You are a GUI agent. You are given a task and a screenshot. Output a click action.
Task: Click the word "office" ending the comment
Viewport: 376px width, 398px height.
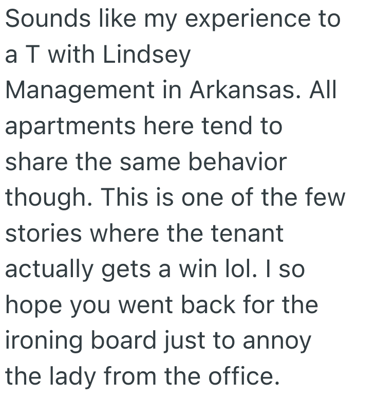(241, 376)
